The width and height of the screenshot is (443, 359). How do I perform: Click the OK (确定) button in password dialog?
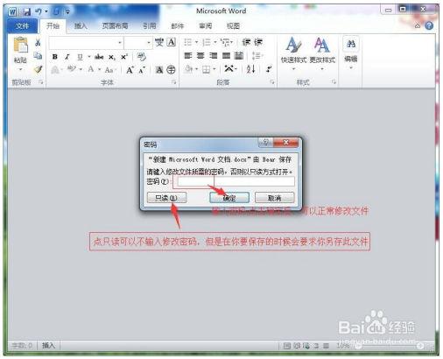(x=229, y=198)
